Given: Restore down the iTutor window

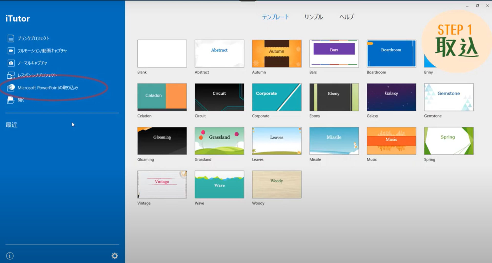Looking at the screenshot, I should coord(477,6).
